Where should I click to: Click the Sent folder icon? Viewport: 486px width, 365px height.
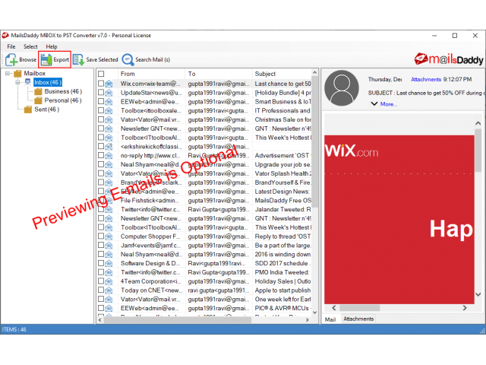[x=28, y=109]
